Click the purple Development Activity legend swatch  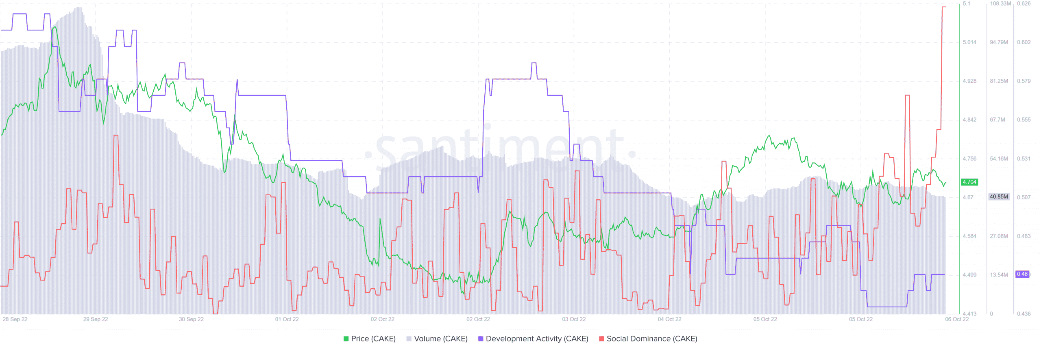click(x=481, y=339)
